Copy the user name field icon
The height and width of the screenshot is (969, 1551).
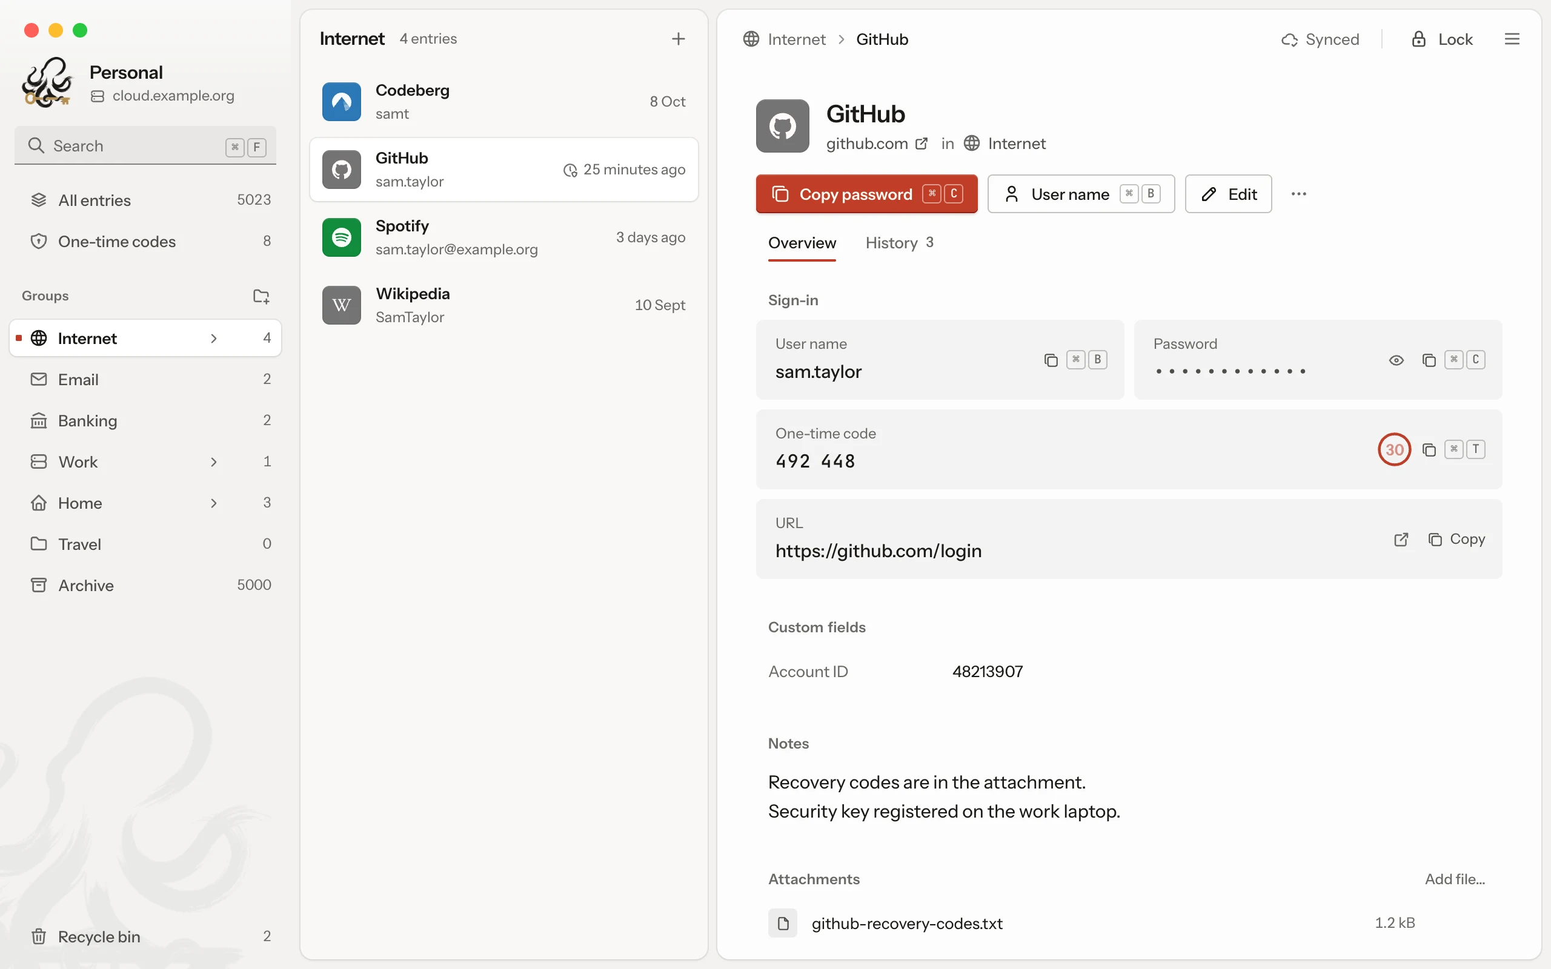click(x=1051, y=360)
